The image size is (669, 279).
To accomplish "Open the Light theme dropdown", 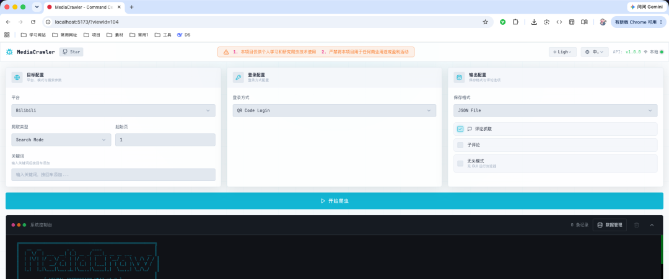I will 562,51.
